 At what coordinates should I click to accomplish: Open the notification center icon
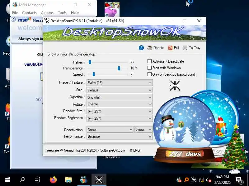coord(239,180)
